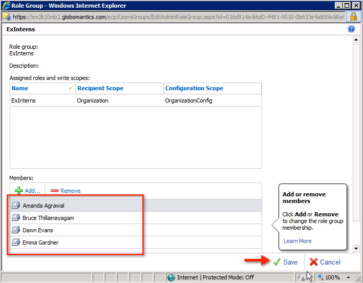Click the red X Cancel icon
The height and width of the screenshot is (283, 363).
(x=313, y=262)
